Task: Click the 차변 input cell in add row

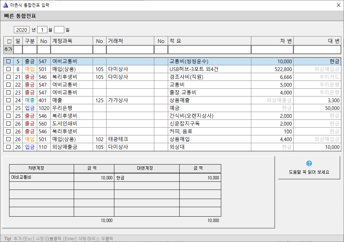Action: tap(272, 49)
